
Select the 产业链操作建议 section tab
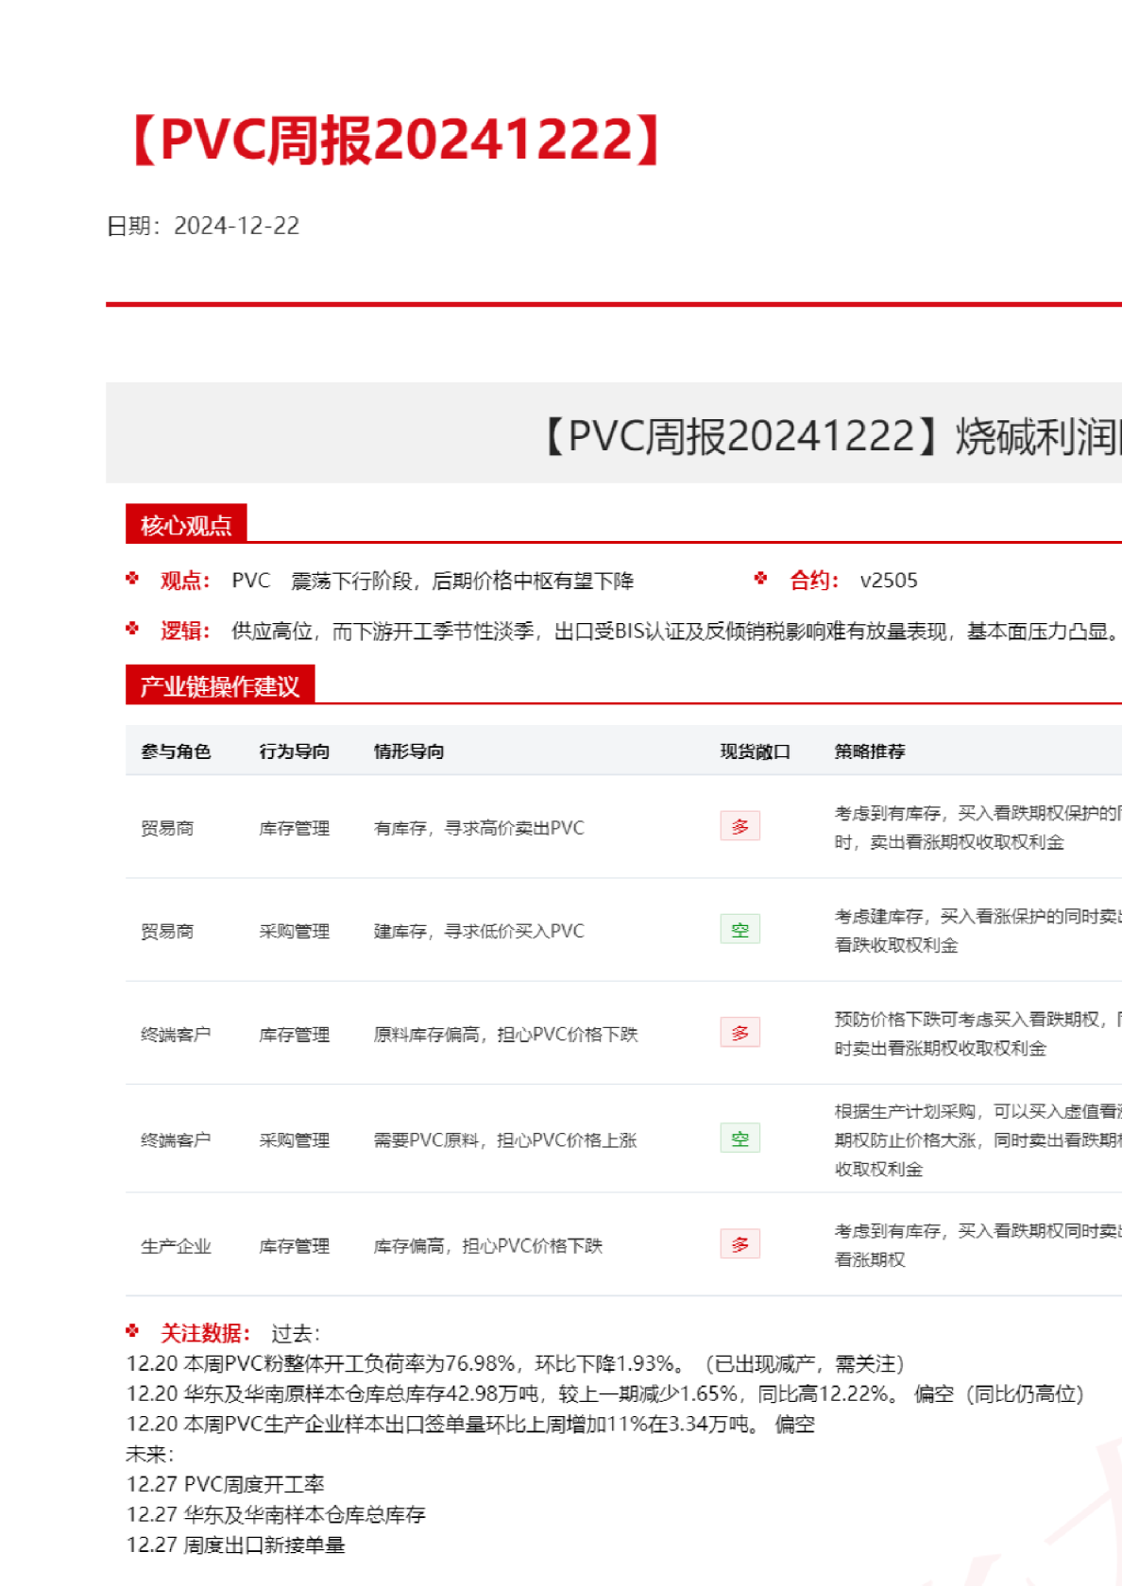click(x=219, y=686)
